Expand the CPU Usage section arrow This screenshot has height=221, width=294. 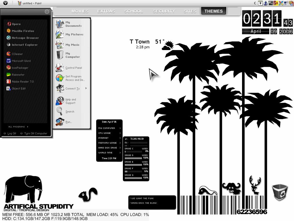pos(120,133)
